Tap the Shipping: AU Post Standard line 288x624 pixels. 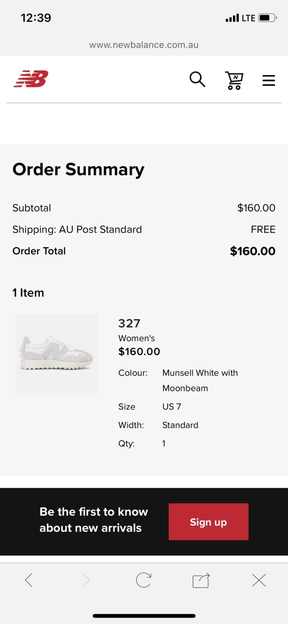pos(77,229)
